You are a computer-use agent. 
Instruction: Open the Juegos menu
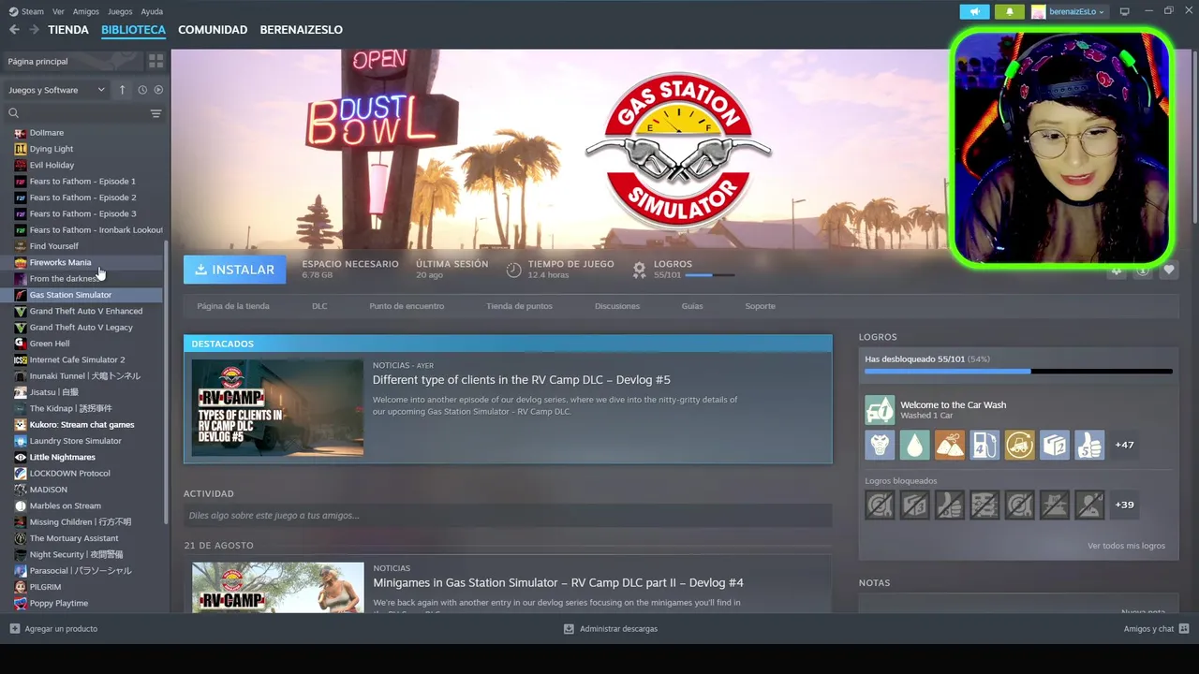[120, 11]
